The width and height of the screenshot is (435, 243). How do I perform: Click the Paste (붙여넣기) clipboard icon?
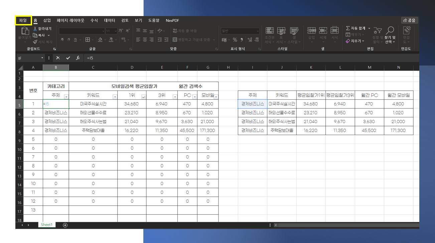pos(25,31)
